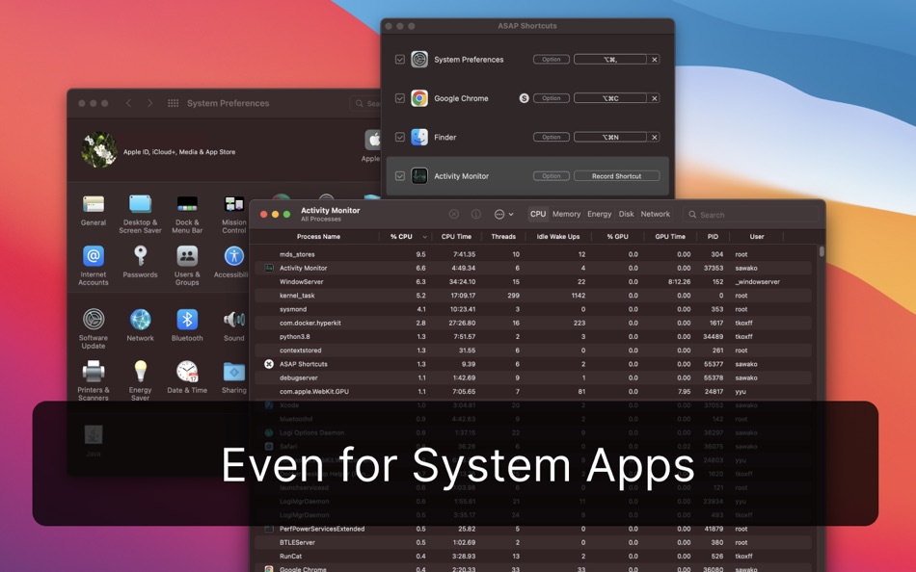Go back in System Preferences
This screenshot has width=916, height=572.
pos(128,103)
